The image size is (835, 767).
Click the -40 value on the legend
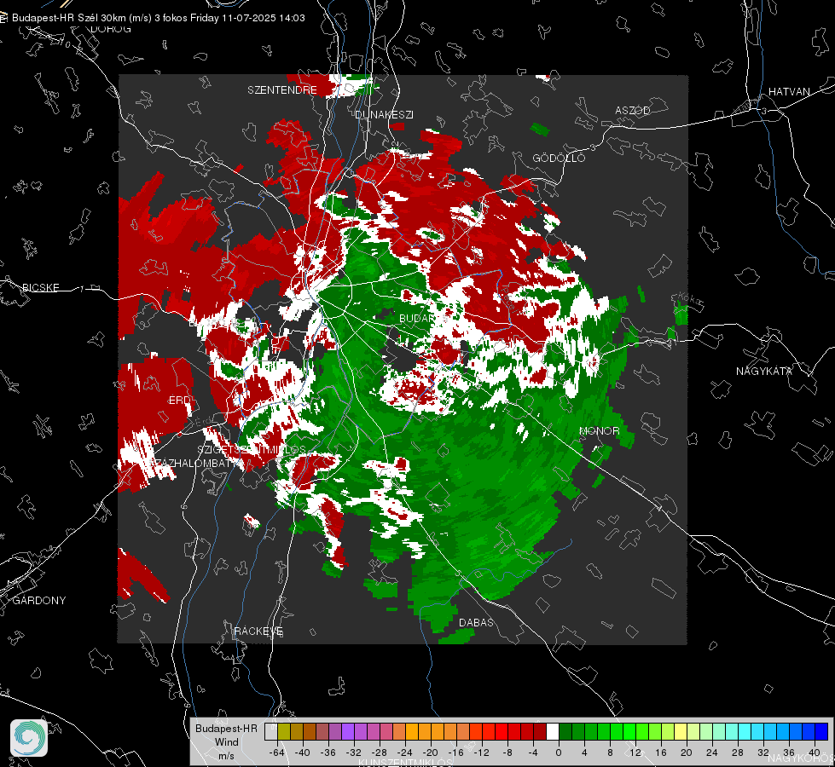pyautogui.click(x=303, y=753)
